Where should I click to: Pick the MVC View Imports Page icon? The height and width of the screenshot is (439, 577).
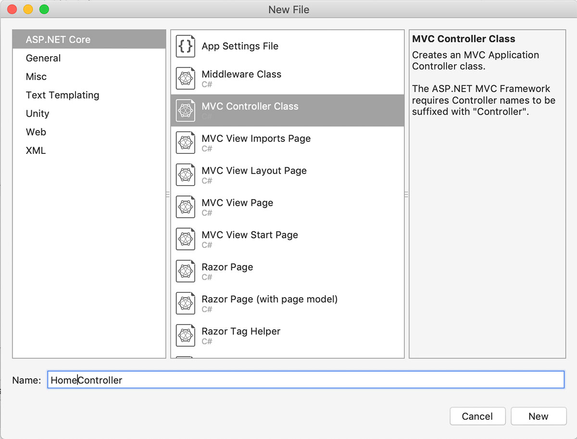(186, 143)
